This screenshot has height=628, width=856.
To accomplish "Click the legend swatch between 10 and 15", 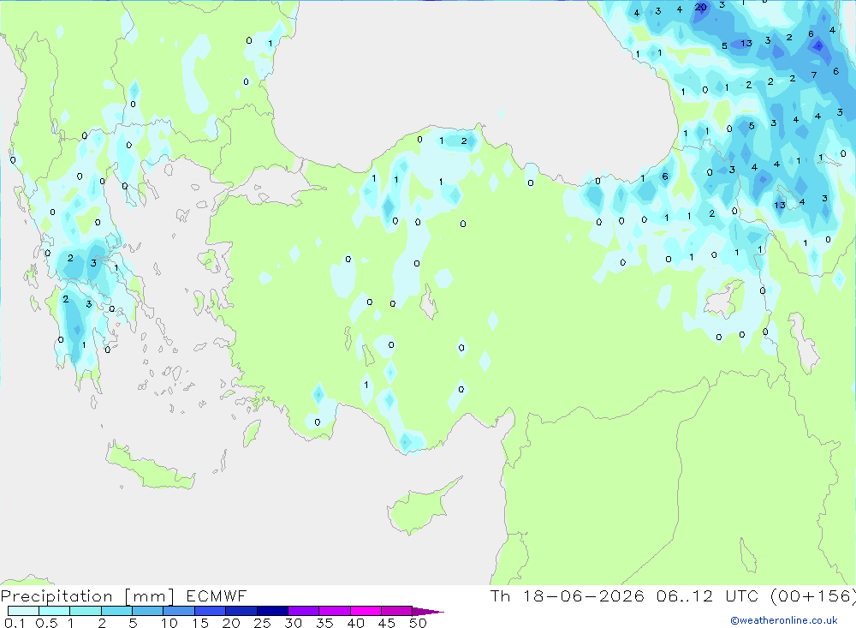I will (x=179, y=611).
